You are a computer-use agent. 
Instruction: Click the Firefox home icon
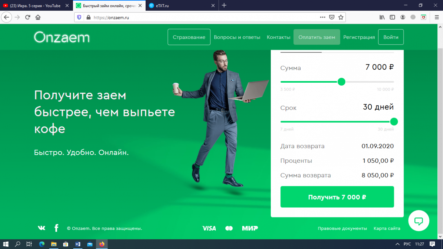coord(38,17)
